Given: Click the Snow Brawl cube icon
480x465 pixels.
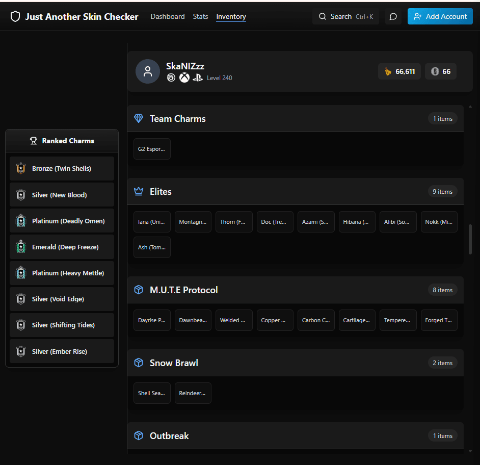Looking at the screenshot, I should click(139, 363).
